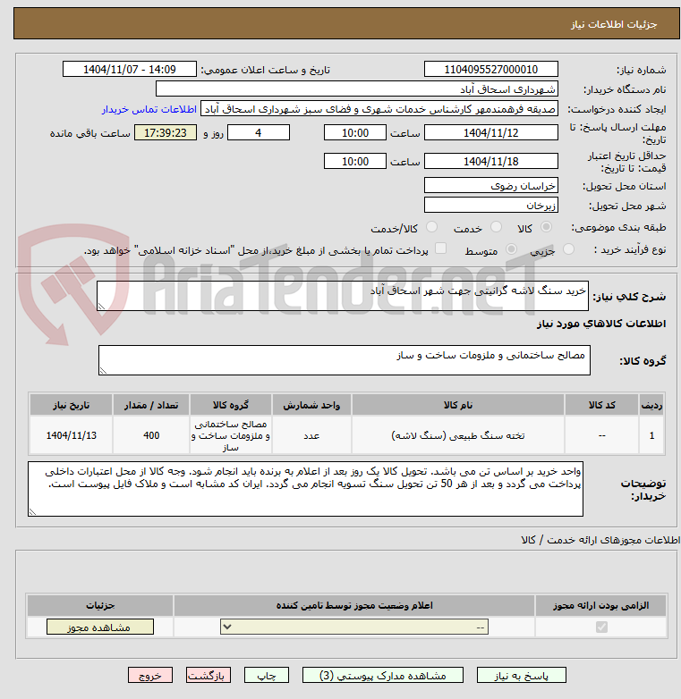
Task: Click the remaining days field showing 4
Action: (x=259, y=133)
